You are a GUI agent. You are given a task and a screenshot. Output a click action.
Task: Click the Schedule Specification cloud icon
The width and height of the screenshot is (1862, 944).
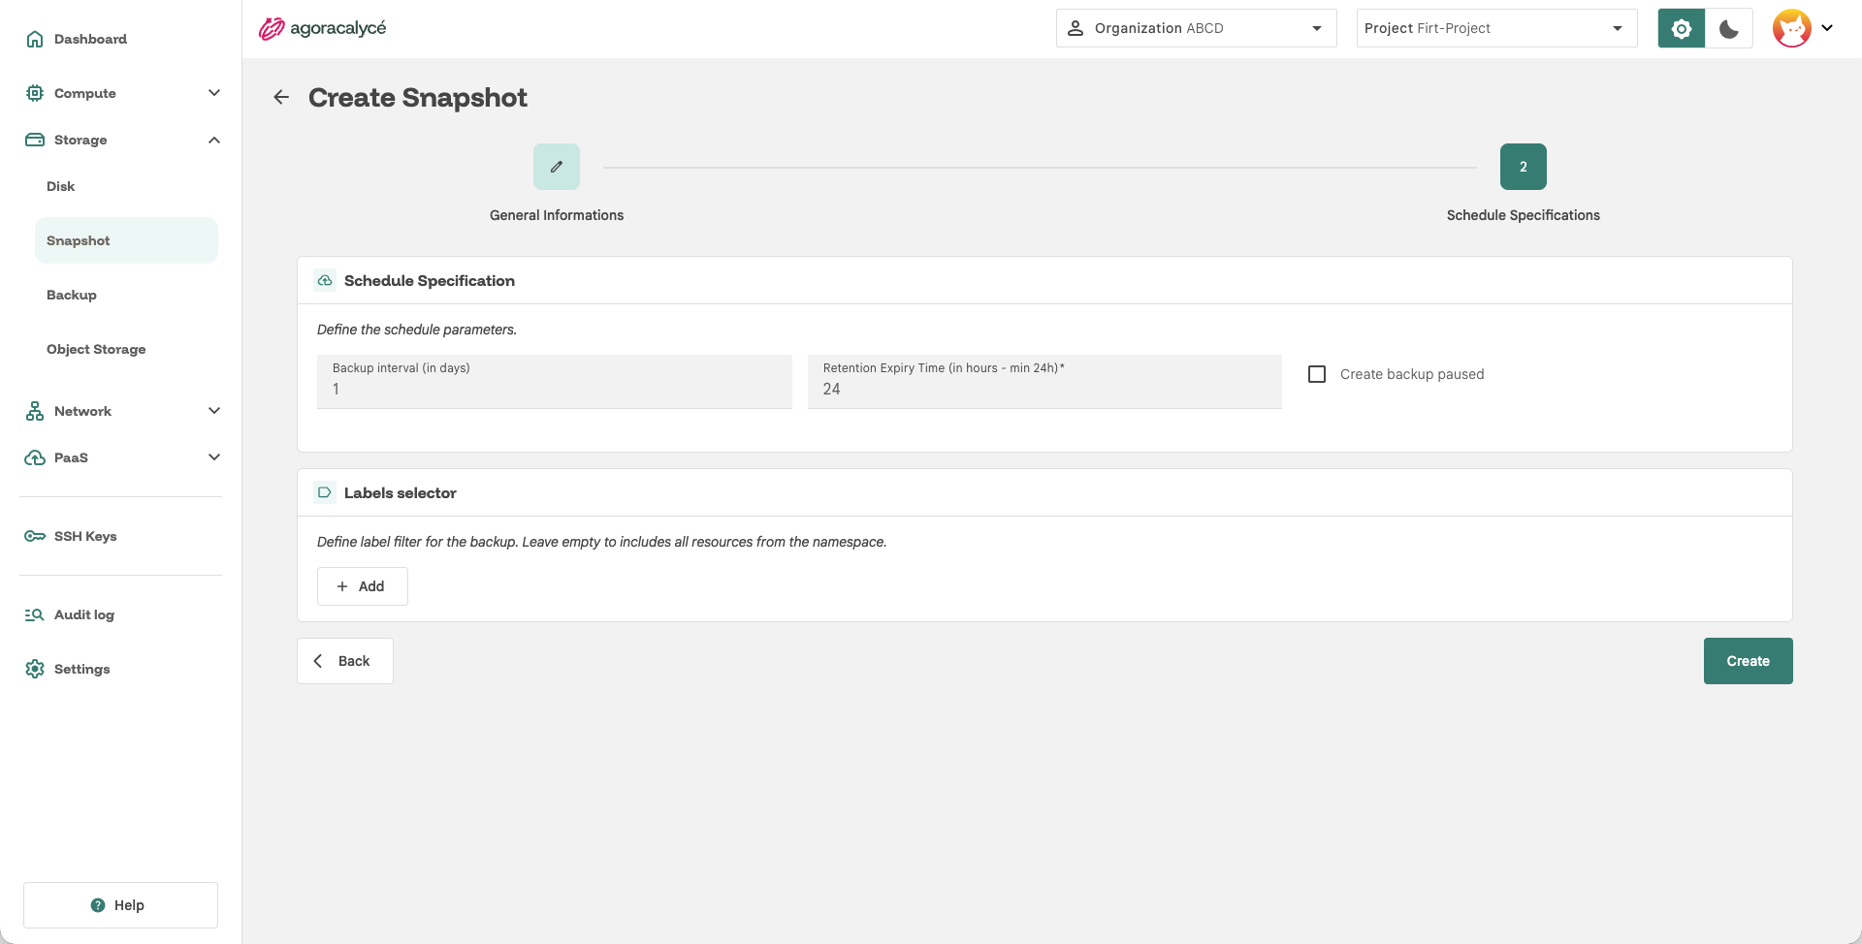325,280
